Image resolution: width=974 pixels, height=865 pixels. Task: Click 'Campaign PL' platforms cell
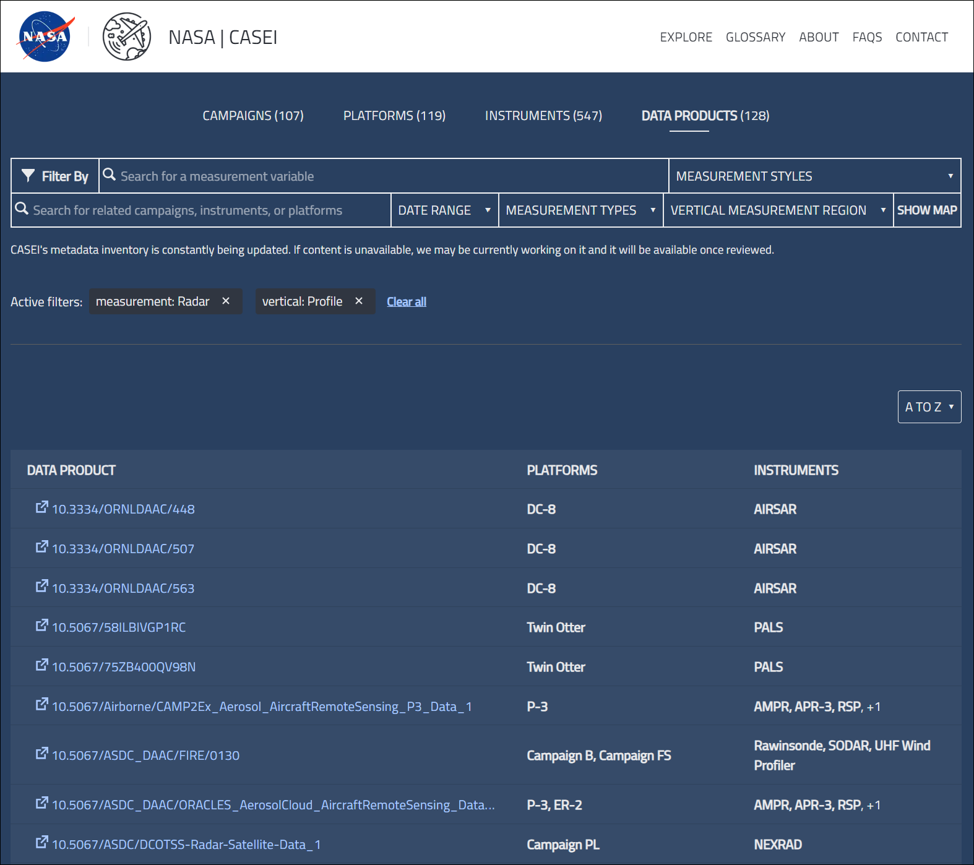click(x=562, y=845)
